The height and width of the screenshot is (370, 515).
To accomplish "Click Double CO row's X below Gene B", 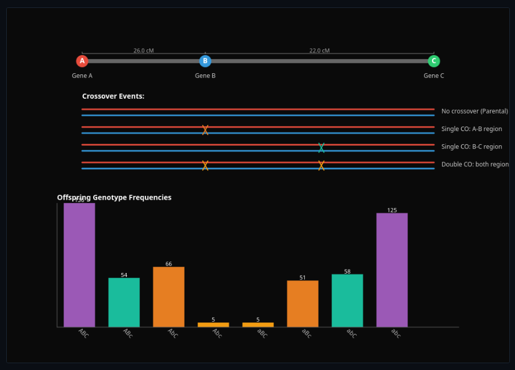I will tap(205, 165).
